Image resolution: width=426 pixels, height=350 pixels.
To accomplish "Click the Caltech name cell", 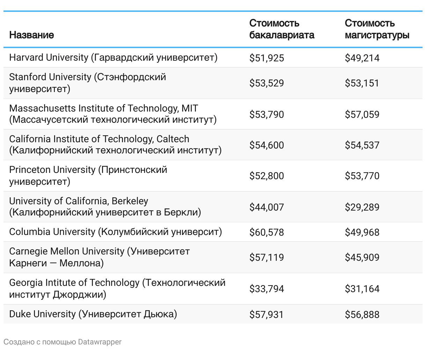I will 115,145.
